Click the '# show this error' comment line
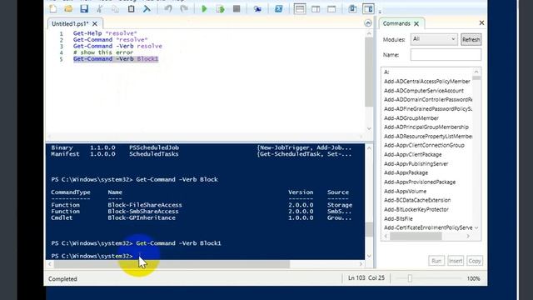This screenshot has height=300, width=533. (103, 52)
